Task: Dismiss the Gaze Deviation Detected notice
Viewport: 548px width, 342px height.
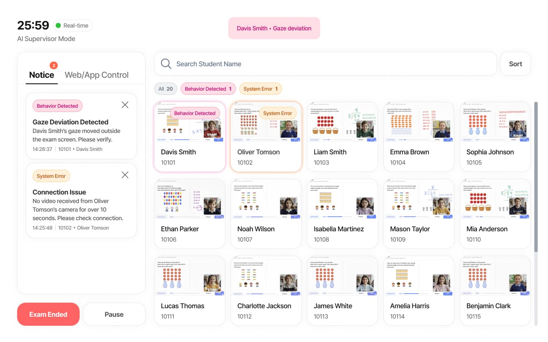Action: point(125,105)
